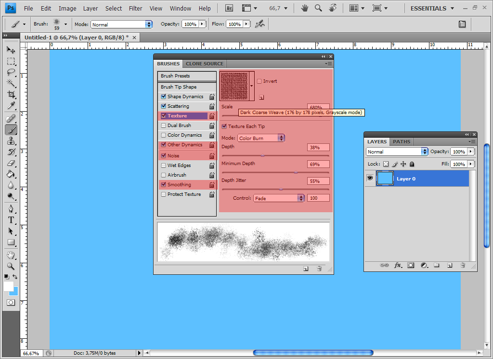Toggle Quick Mask mode
The width and height of the screenshot is (493, 359).
11,302
